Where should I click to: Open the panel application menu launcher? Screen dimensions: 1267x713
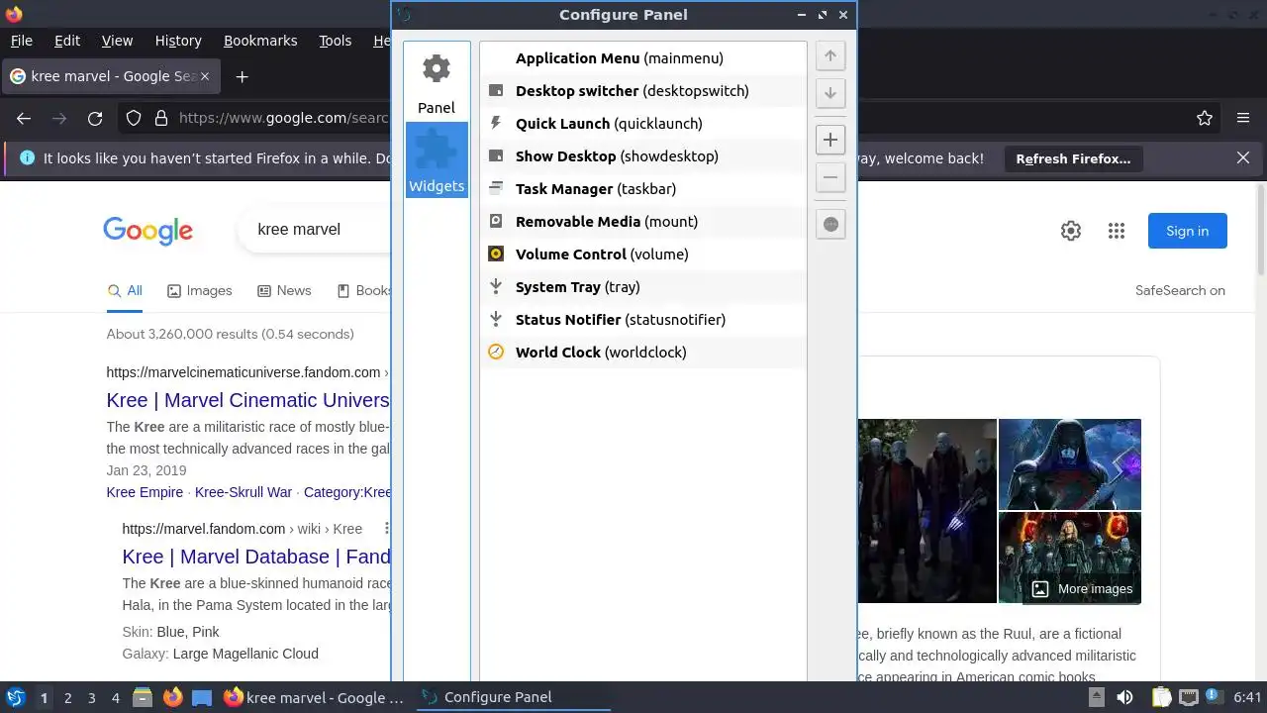point(16,698)
